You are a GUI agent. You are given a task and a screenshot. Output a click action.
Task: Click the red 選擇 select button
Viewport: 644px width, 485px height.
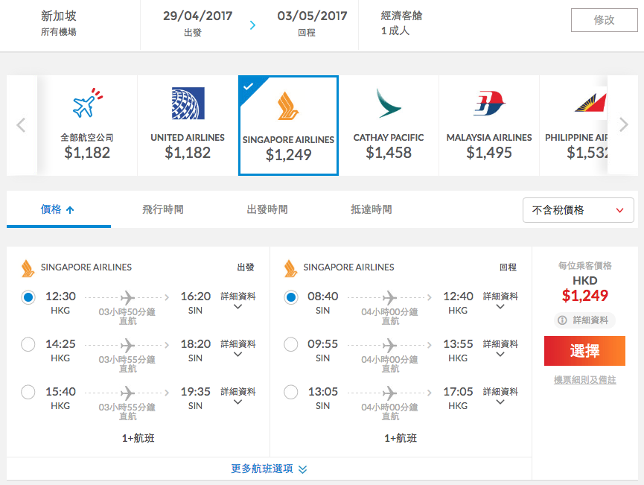click(x=584, y=351)
